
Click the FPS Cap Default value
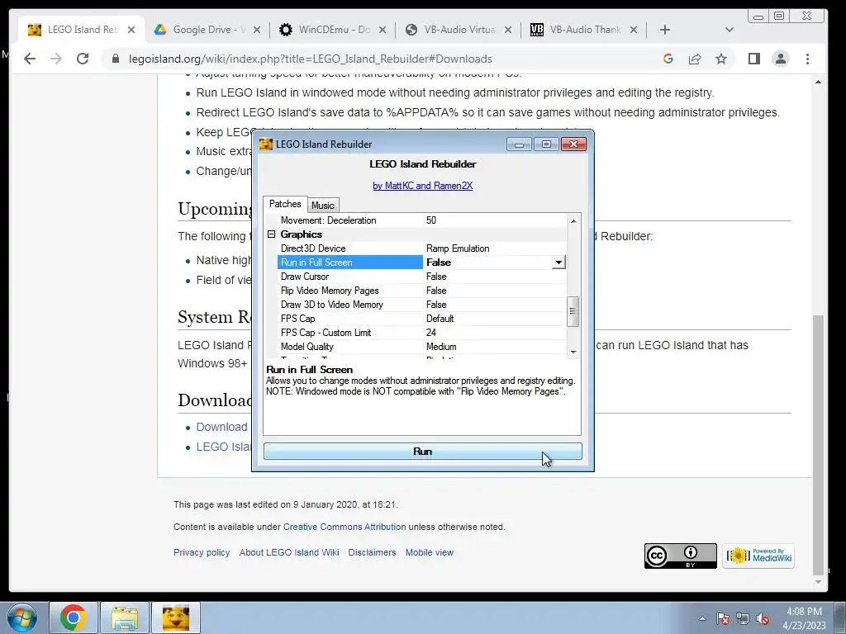tap(440, 319)
